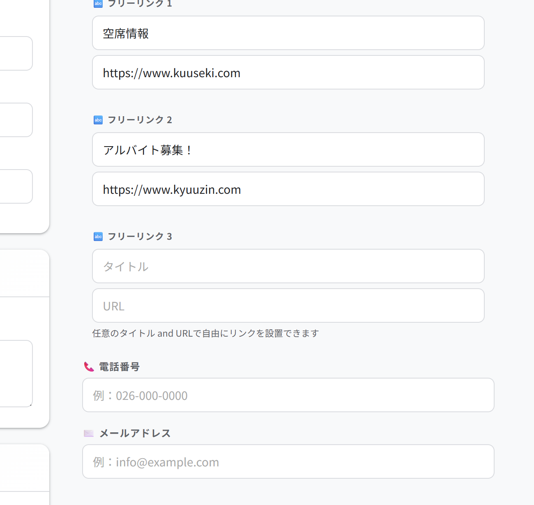Click the hint text 任意のタイトル and URLで自由にリンクを設置できます
534x505 pixels.
tap(206, 333)
